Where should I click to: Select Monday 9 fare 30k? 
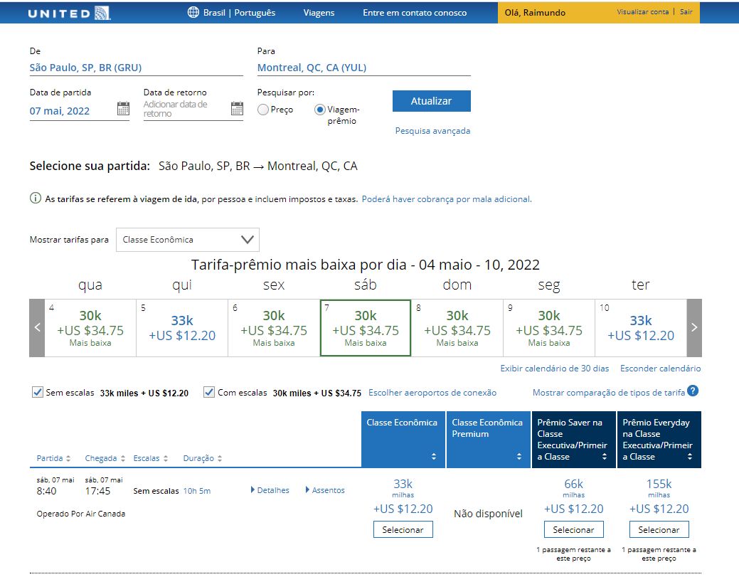click(x=549, y=327)
